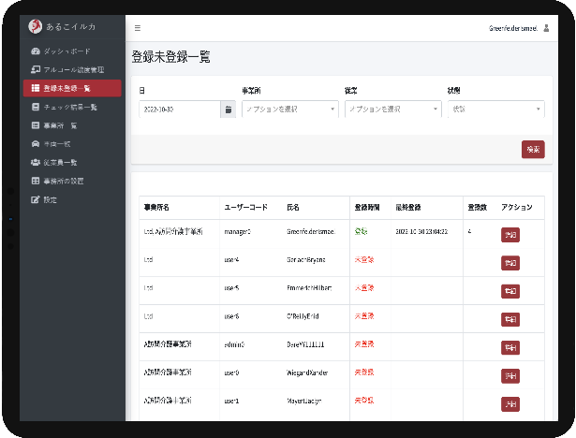This screenshot has width=576, height=438.
Task: Click the action button for manager1 row
Action: click(510, 234)
